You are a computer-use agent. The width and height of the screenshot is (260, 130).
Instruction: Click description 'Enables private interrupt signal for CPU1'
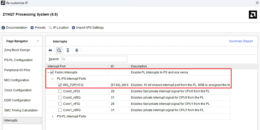pos(167,110)
